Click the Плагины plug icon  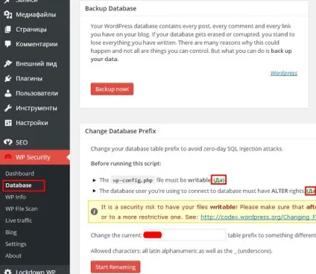[8, 78]
